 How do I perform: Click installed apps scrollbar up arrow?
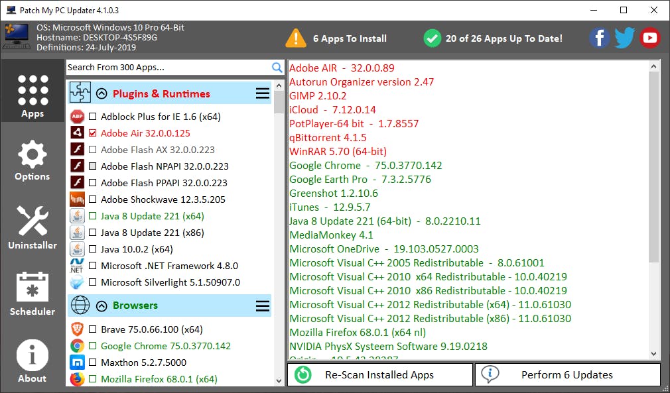pyautogui.click(x=654, y=66)
